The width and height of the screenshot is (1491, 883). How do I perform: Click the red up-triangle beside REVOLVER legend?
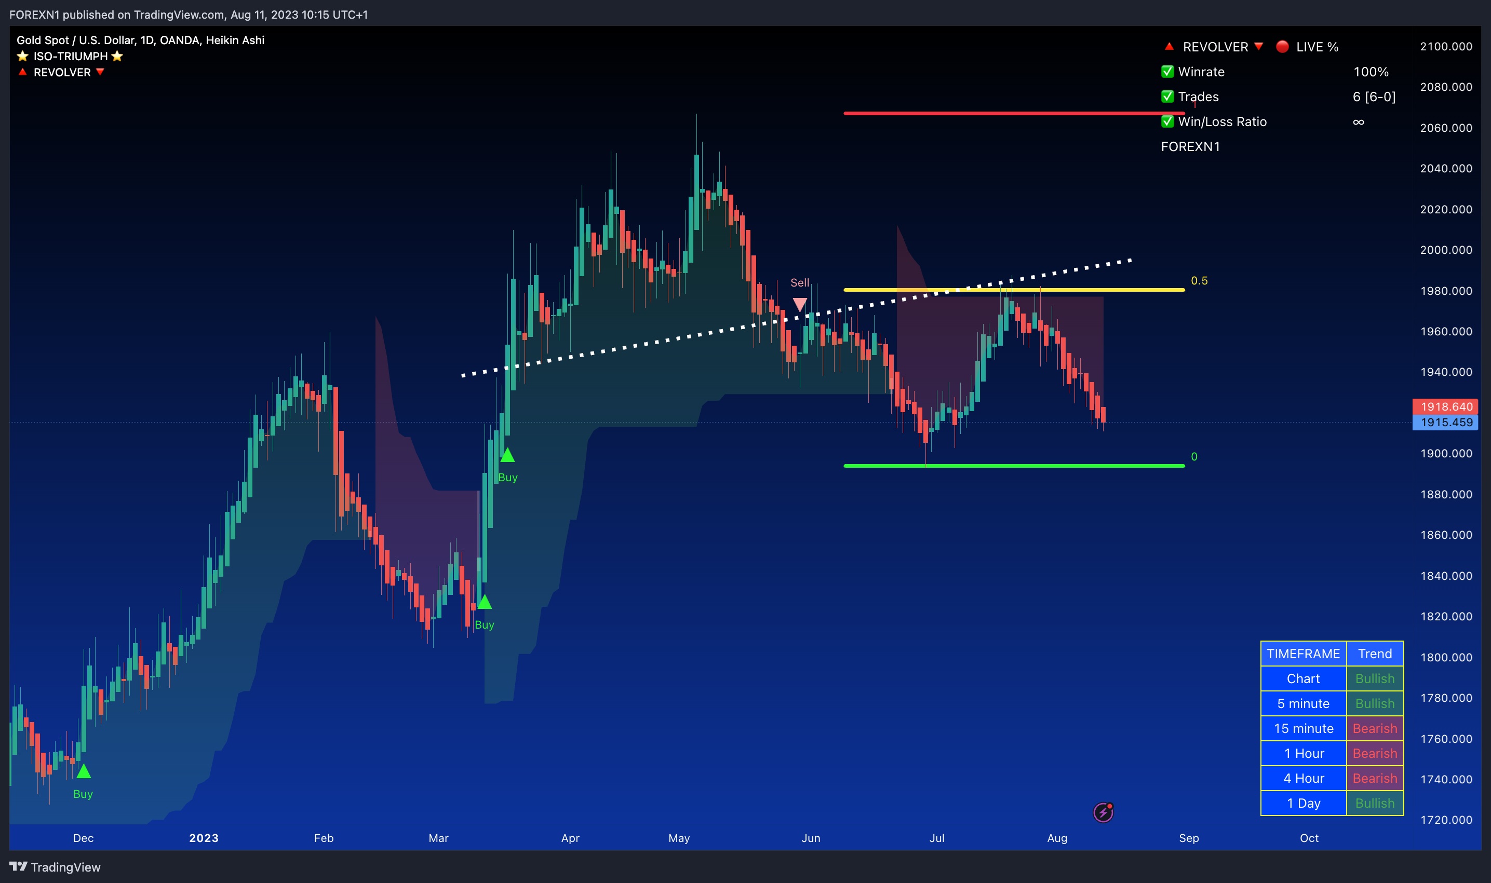pyautogui.click(x=23, y=72)
